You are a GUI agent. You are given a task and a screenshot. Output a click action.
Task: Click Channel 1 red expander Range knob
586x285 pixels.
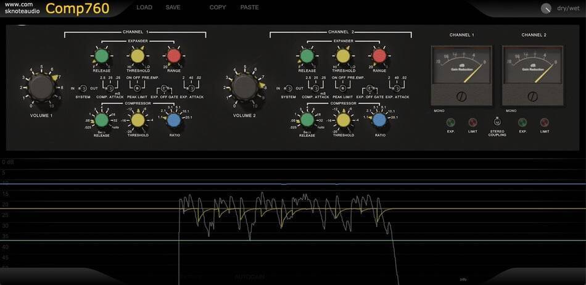[174, 56]
